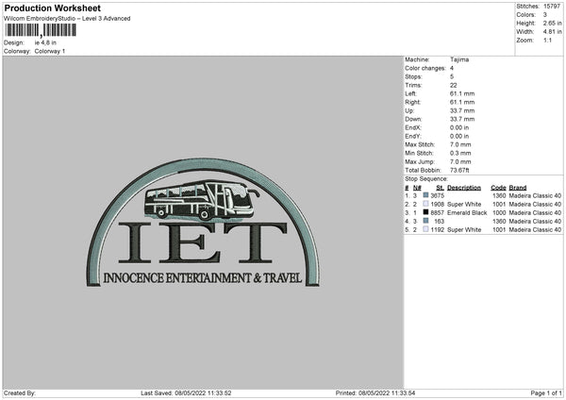Click the Total Bobbin value 73.67ft
The height and width of the screenshot is (400, 566).
(459, 170)
